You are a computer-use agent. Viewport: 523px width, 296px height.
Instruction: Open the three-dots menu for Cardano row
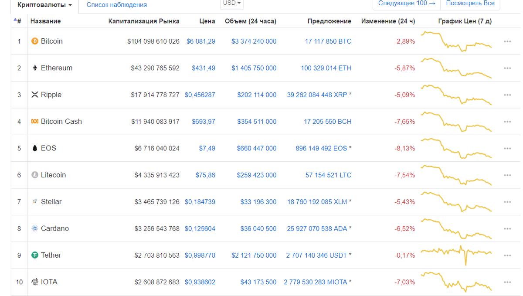click(x=507, y=228)
